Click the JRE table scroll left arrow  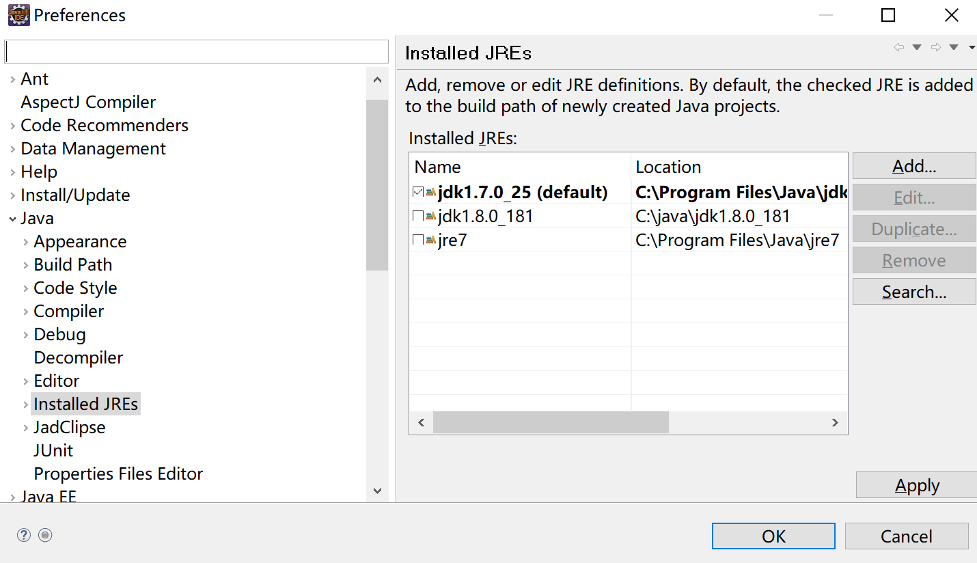coord(422,423)
